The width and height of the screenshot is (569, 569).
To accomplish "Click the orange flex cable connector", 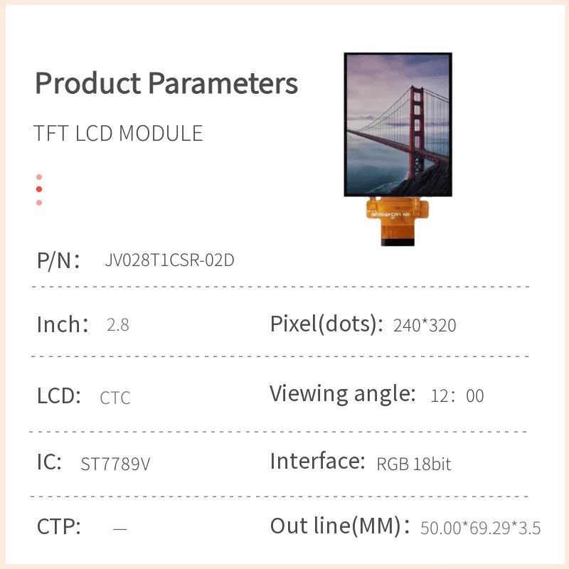I will pos(398,222).
